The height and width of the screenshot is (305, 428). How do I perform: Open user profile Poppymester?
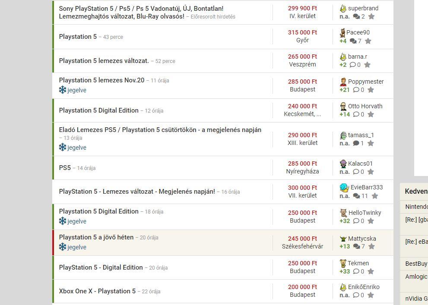pyautogui.click(x=366, y=82)
